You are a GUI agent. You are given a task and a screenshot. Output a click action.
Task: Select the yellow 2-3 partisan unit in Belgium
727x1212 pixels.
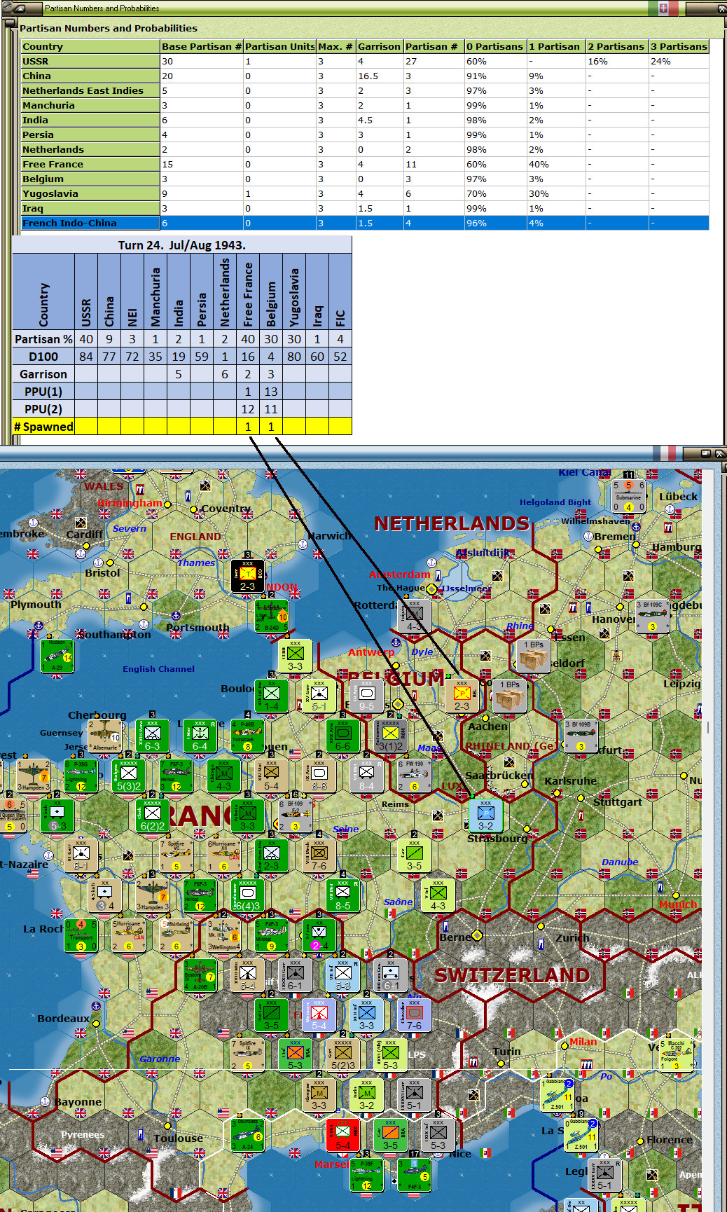[x=462, y=696]
